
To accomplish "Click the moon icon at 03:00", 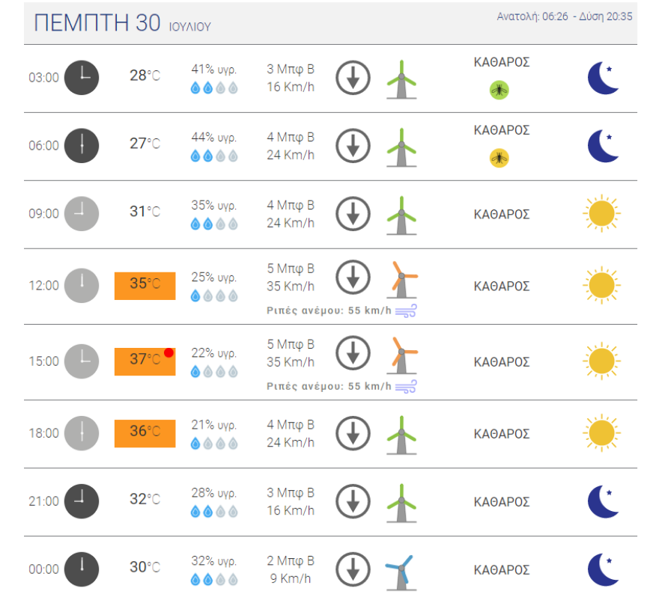I will [604, 78].
